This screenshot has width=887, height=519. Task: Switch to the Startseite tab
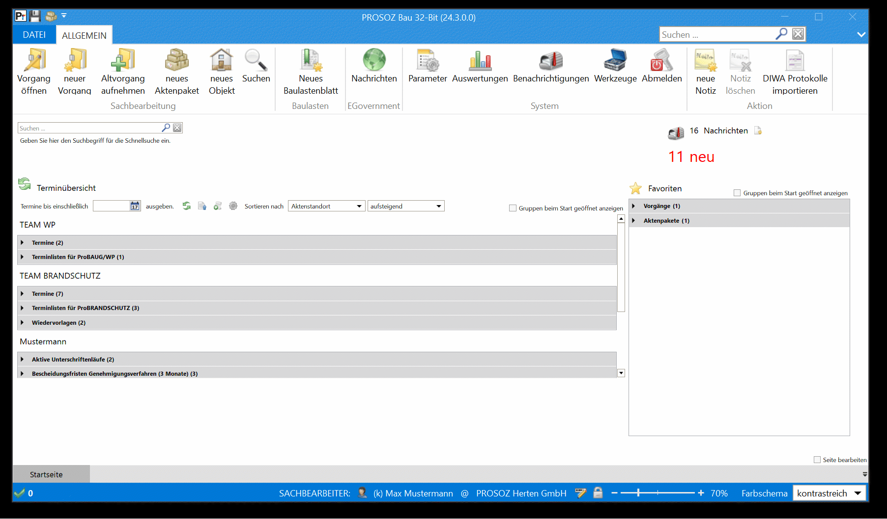[51, 474]
